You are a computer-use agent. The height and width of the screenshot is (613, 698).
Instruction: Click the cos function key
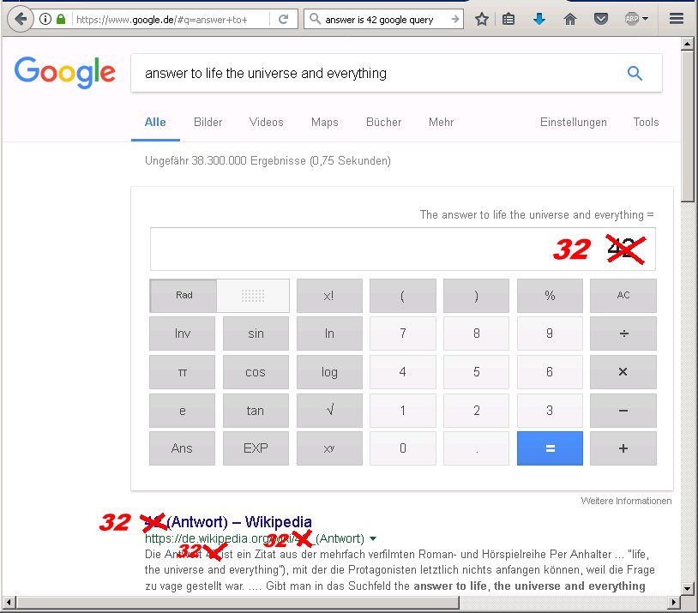click(x=256, y=372)
